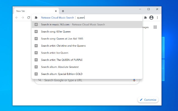
Task: Click the forward navigation arrow
Action: coord(23,17)
